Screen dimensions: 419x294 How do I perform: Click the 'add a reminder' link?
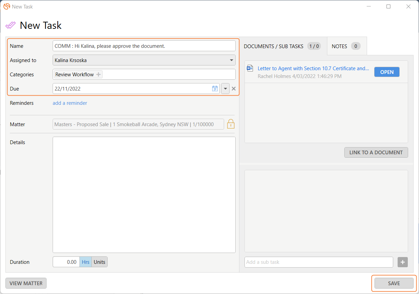click(x=70, y=103)
